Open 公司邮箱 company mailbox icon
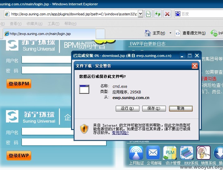Screen dimensions: 223x170 tap(153, 153)
